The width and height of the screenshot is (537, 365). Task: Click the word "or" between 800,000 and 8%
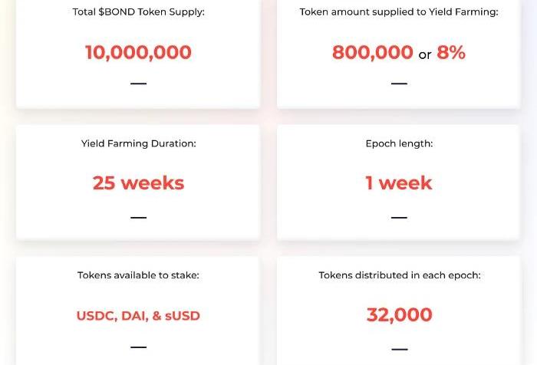425,54
